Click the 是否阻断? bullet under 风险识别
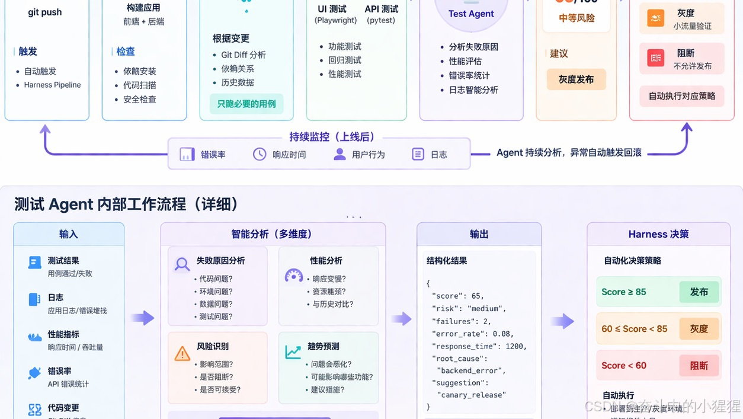Viewport: 743px width, 419px height. coord(216,377)
